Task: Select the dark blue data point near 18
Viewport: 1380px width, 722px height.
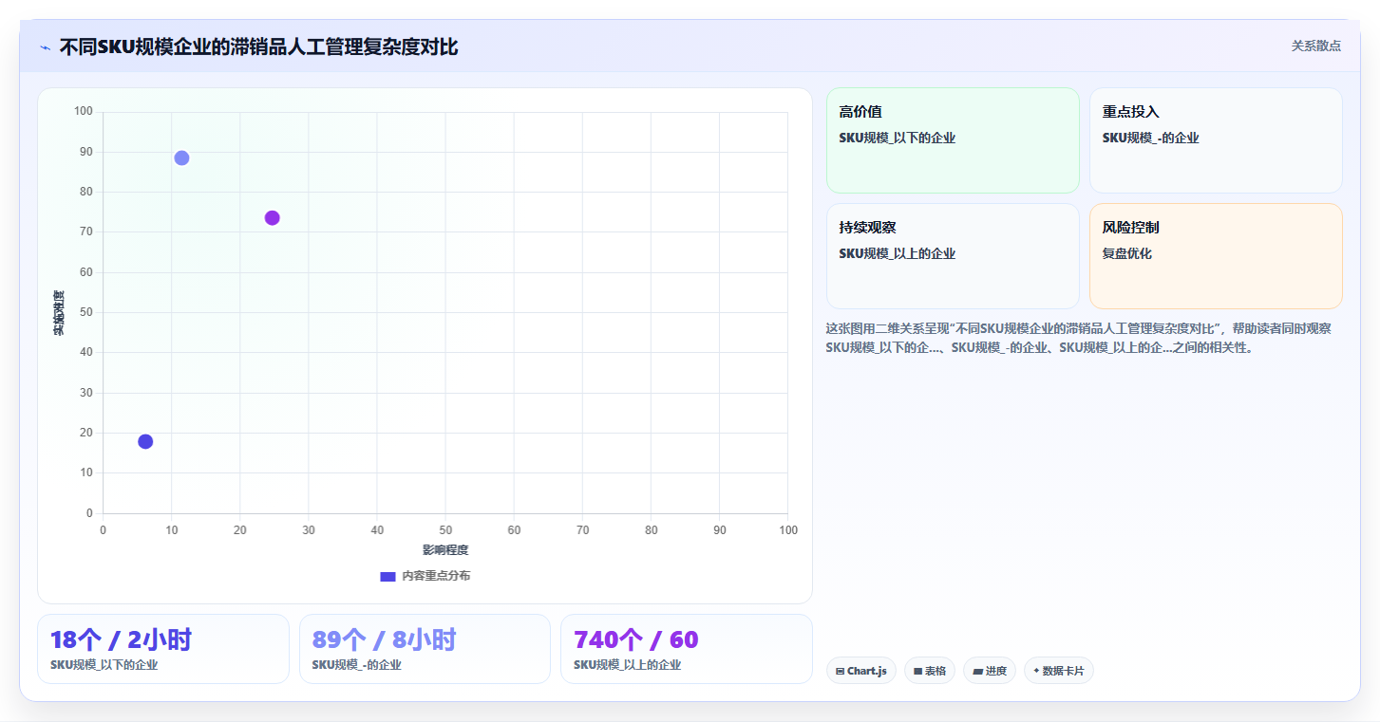Action: click(145, 441)
